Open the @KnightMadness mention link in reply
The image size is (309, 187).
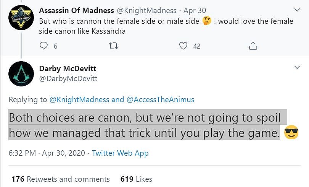pyautogui.click(x=79, y=99)
